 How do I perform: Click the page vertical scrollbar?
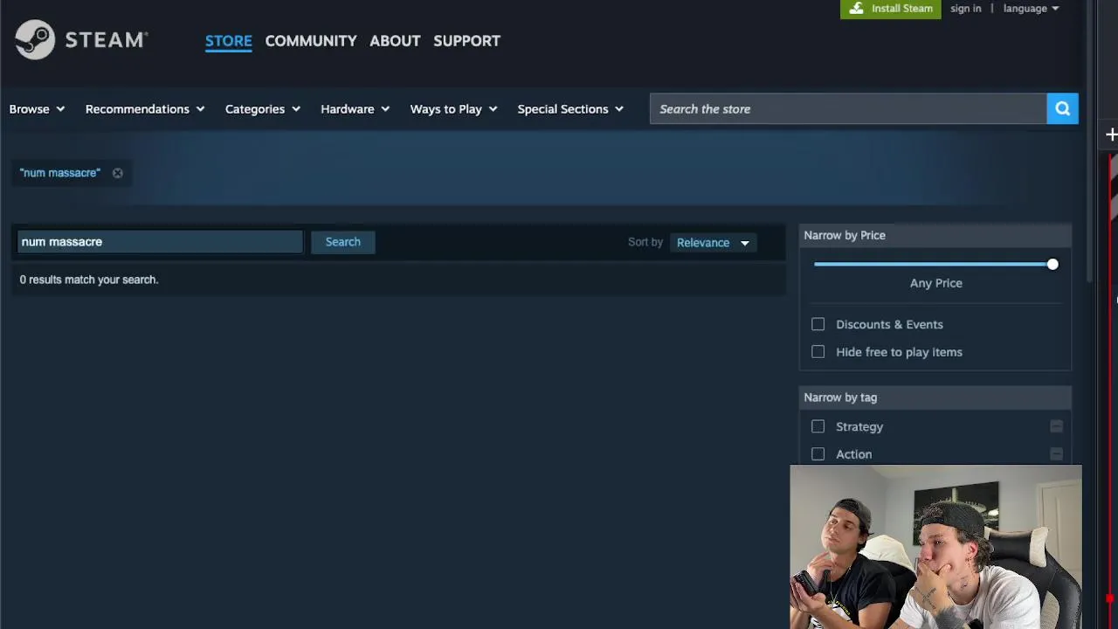point(1091,140)
